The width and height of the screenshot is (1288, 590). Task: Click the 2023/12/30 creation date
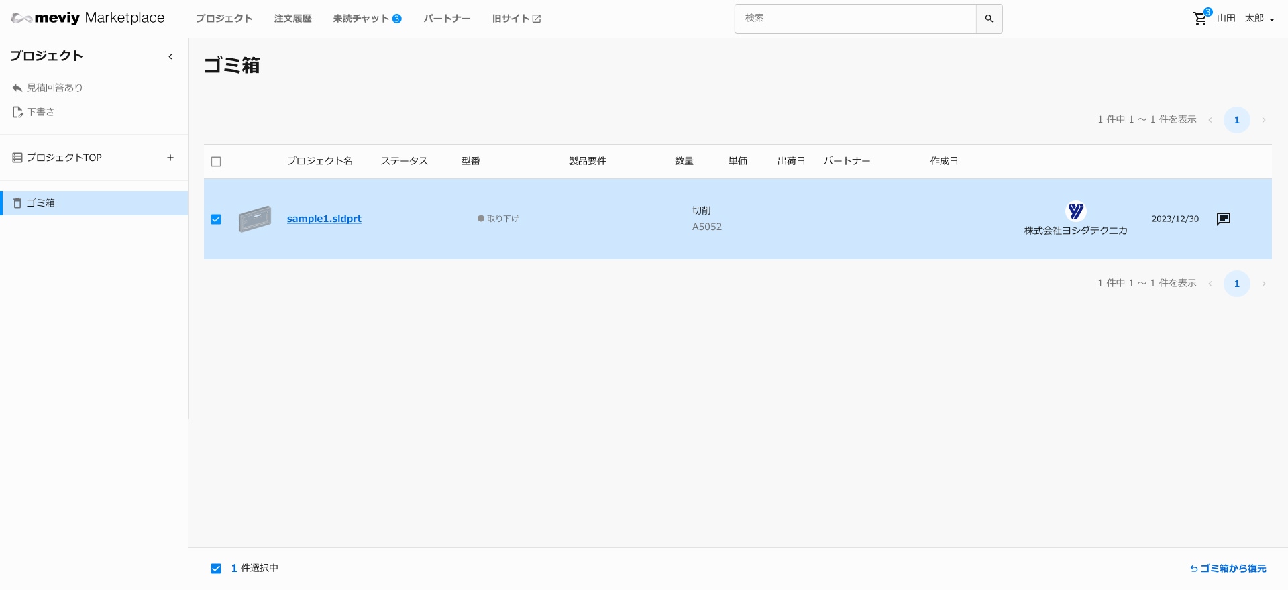click(x=1175, y=219)
